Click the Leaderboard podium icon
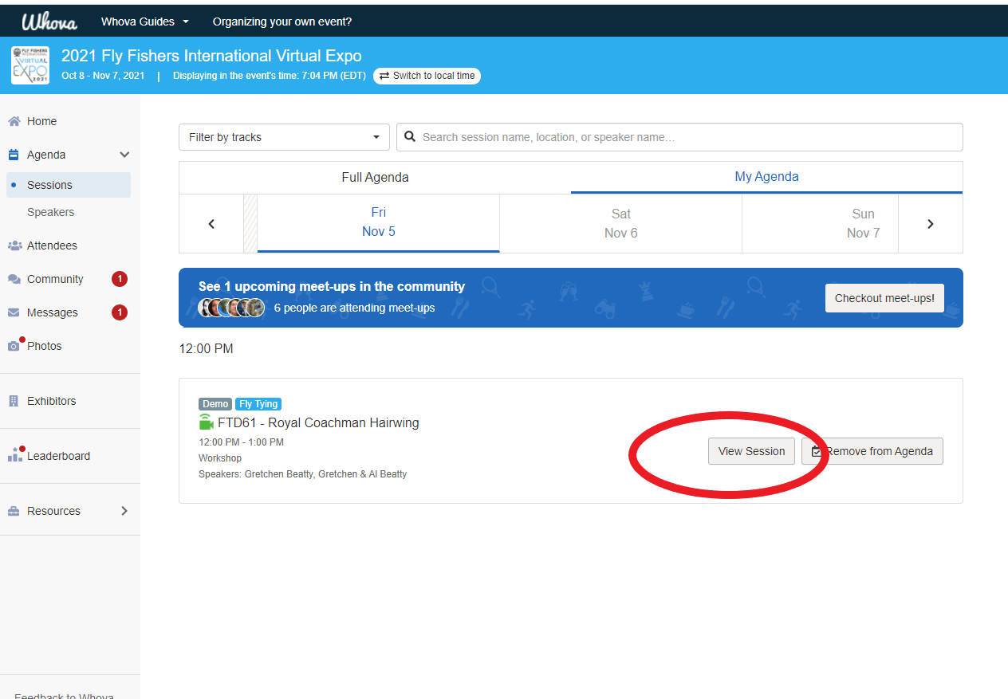Image resolution: width=1008 pixels, height=699 pixels. pos(14,456)
